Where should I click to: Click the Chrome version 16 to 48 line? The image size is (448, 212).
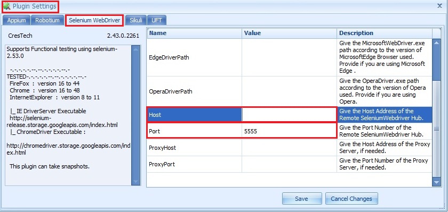click(45, 90)
